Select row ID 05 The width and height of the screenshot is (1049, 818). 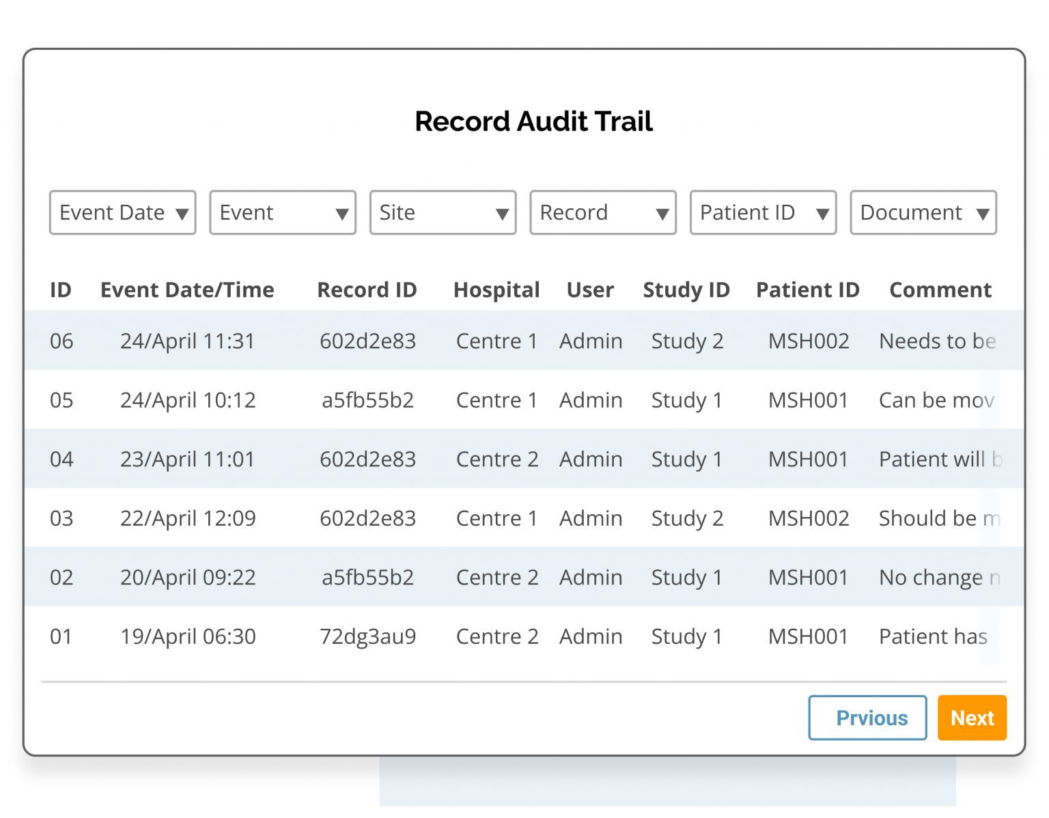pyautogui.click(x=524, y=399)
